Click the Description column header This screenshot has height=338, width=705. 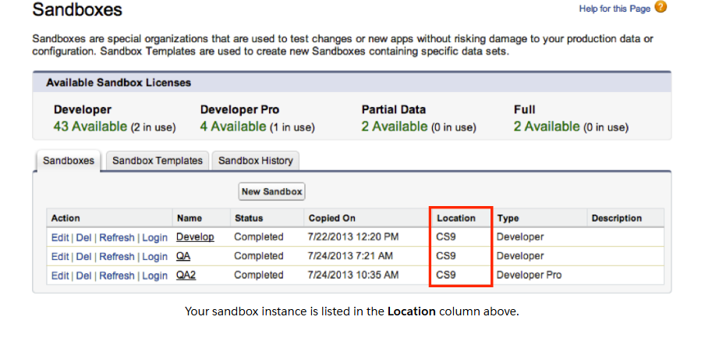tap(616, 218)
